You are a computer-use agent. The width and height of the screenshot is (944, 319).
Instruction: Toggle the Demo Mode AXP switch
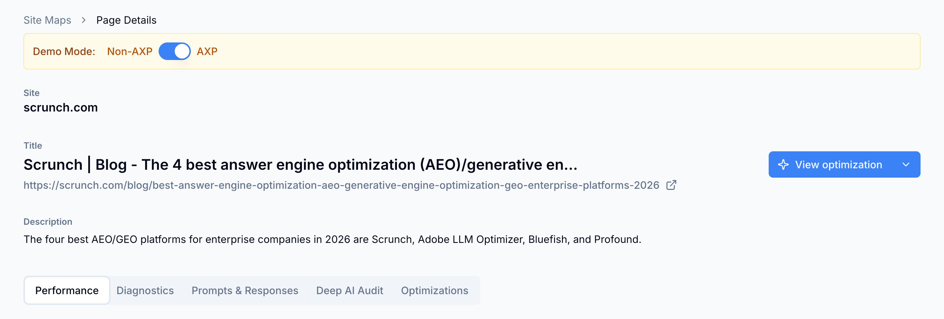(174, 51)
